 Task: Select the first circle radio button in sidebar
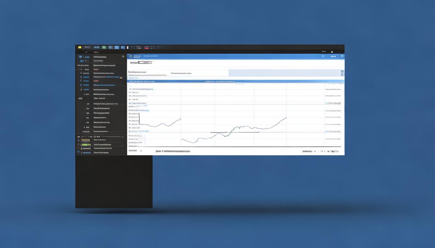pyautogui.click(x=81, y=73)
